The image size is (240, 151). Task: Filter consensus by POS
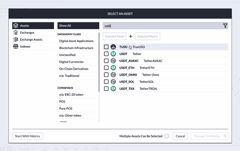[x=76, y=101]
